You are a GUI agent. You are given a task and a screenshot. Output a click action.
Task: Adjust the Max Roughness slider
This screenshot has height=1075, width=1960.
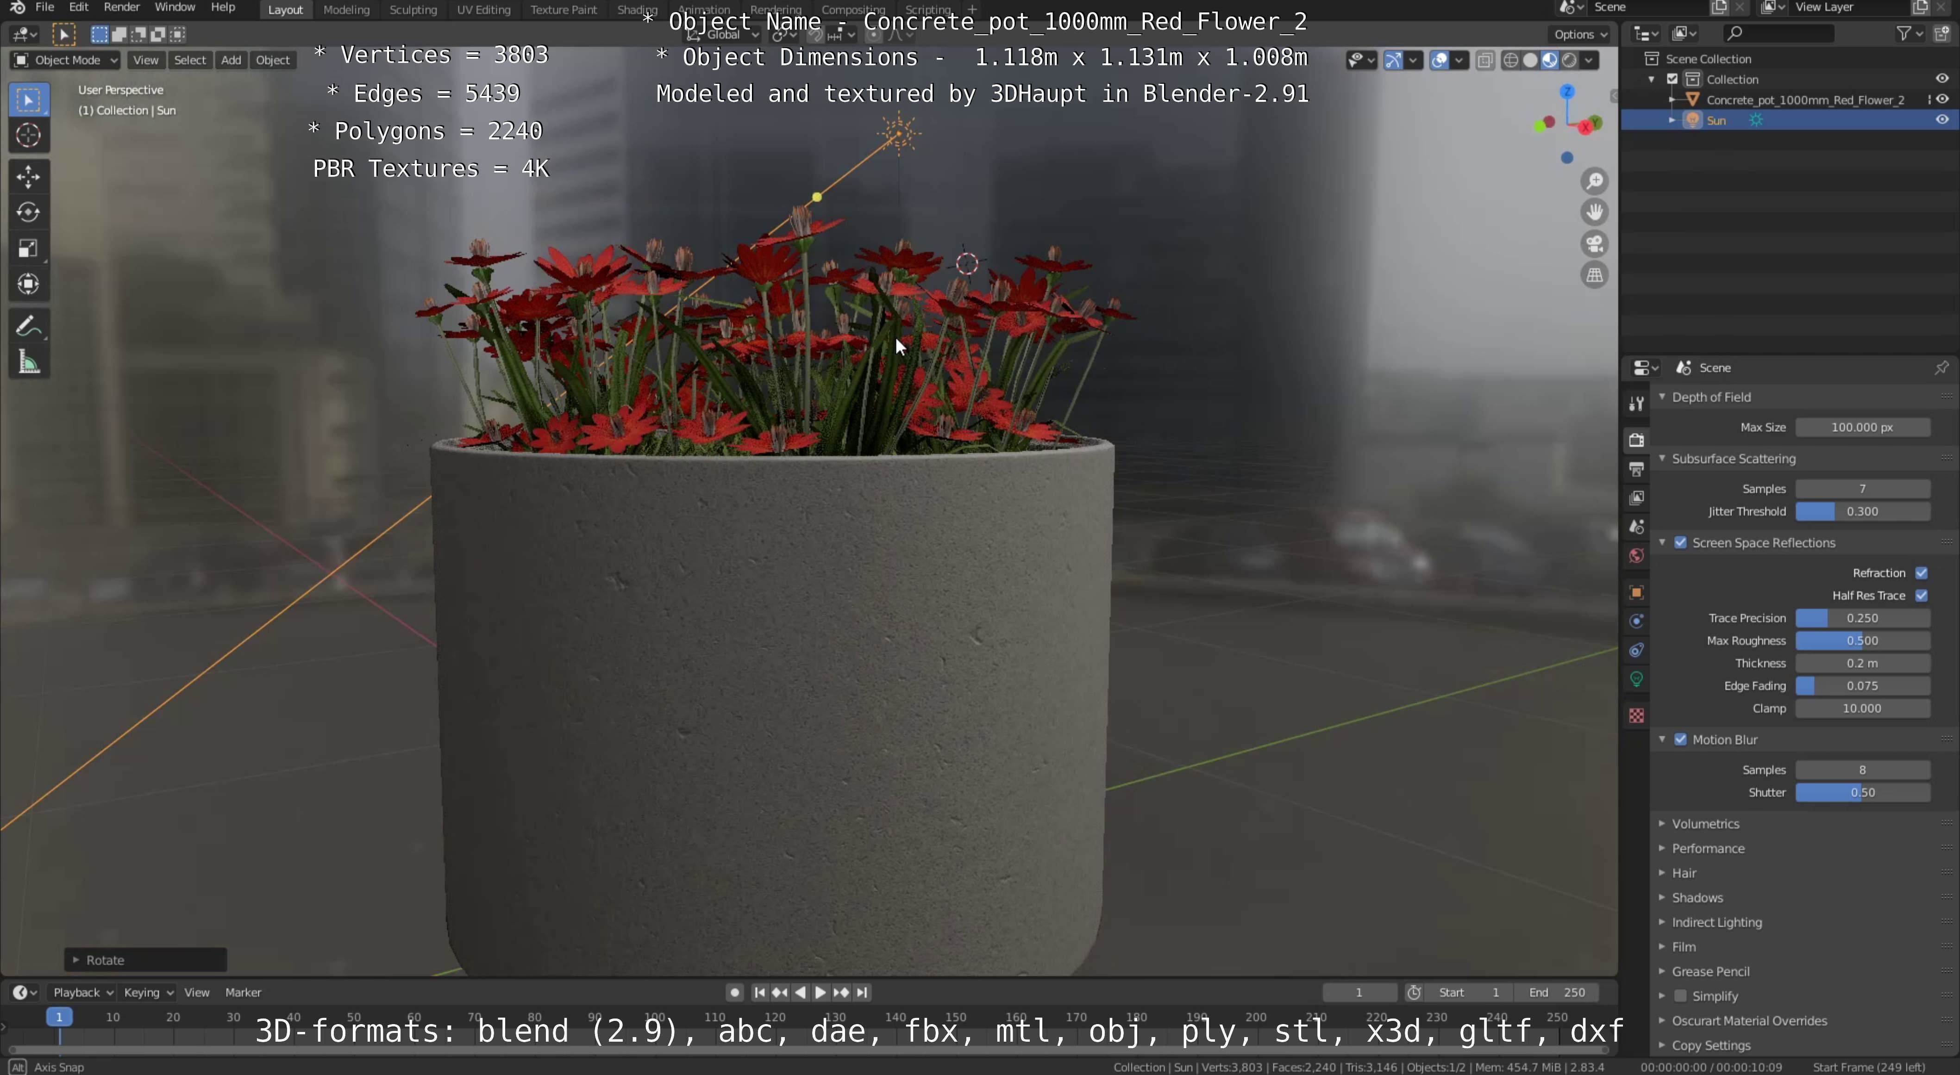[1862, 641]
